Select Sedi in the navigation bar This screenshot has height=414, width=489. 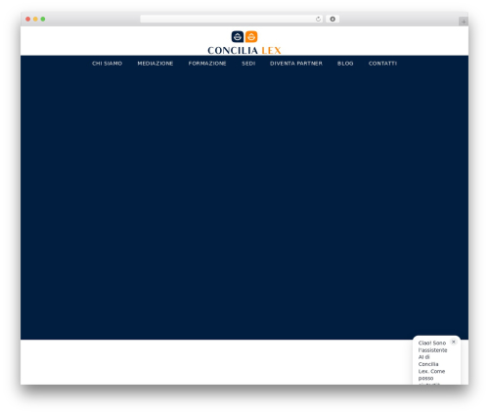pos(248,64)
